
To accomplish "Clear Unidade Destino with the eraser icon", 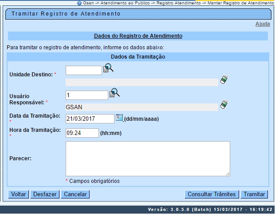I will (224, 80).
